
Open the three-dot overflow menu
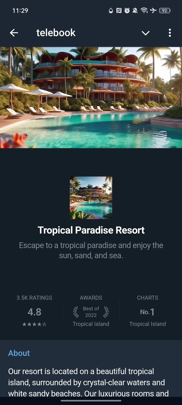(170, 33)
